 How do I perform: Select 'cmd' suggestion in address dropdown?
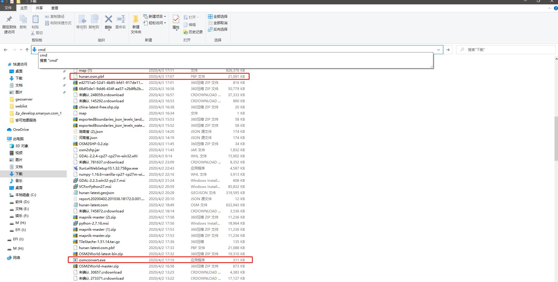[43, 55]
